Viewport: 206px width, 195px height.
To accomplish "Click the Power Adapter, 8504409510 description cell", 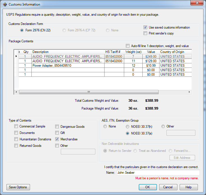I will click(x=68, y=66).
